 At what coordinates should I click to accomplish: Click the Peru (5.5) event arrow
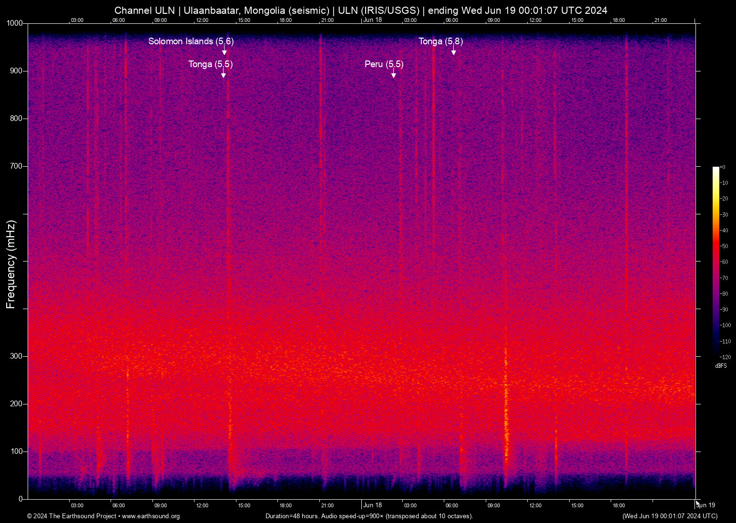[x=393, y=73]
